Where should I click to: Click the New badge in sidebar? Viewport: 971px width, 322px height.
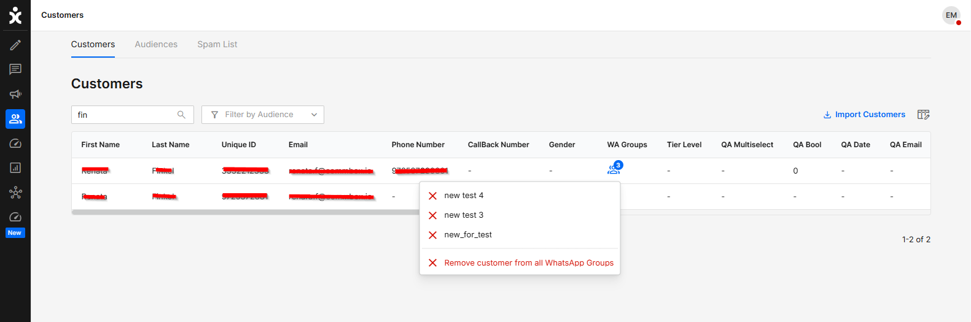(x=15, y=233)
